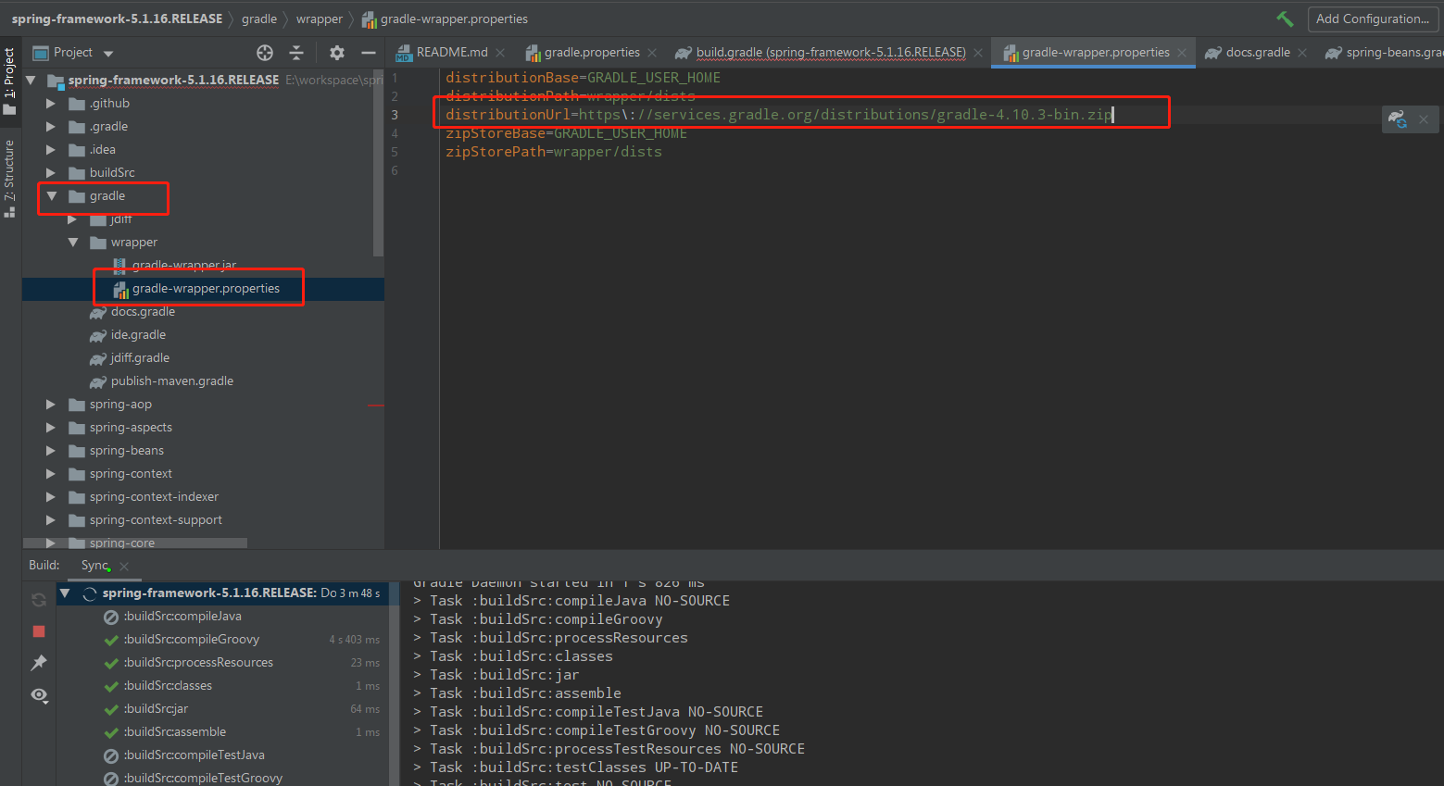
Task: Close the Sync build tab
Action: pyautogui.click(x=124, y=567)
